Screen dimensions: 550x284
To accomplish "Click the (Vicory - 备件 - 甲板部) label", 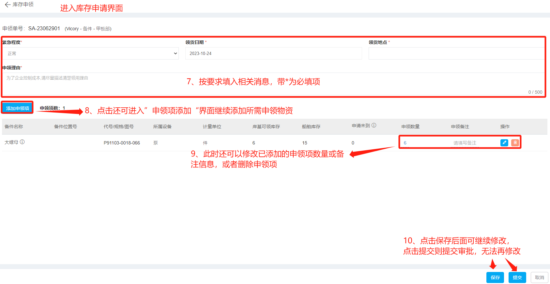I will 88,29.
